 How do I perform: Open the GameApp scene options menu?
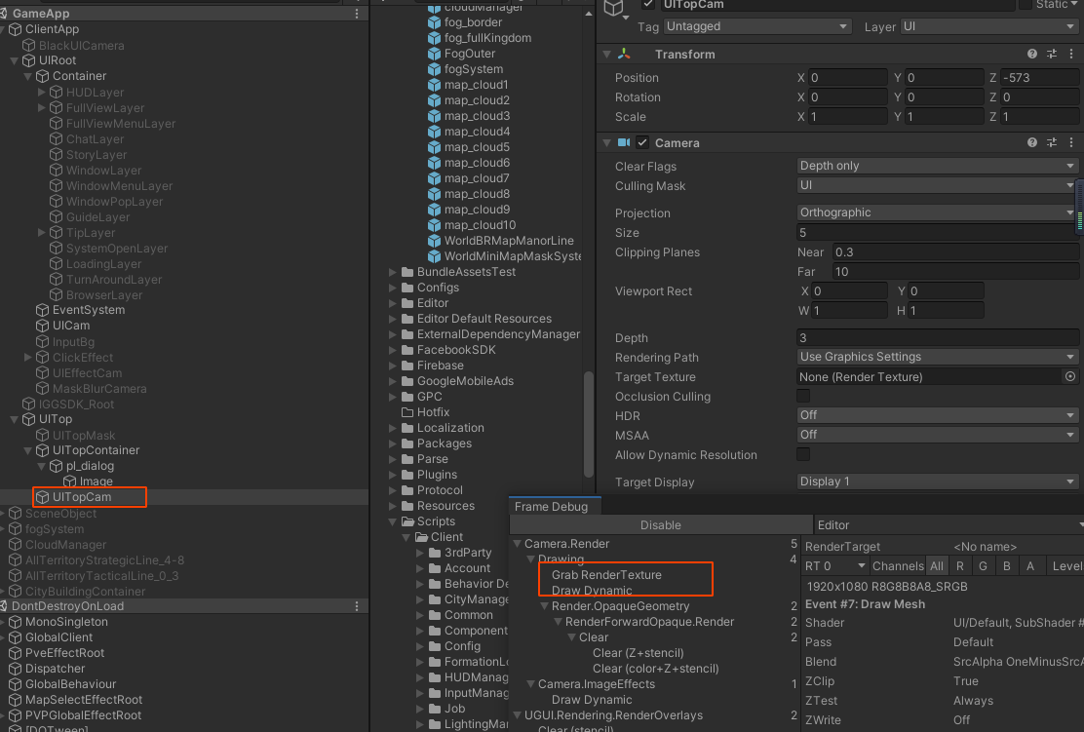357,14
